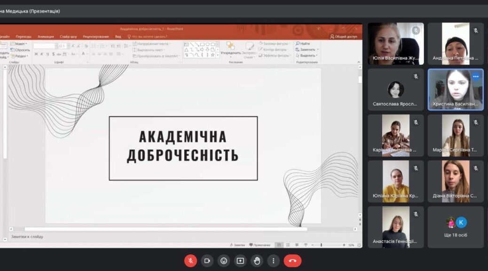This screenshot has height=271, width=488.
Task: Open the emoji reactions button
Action: (223, 261)
